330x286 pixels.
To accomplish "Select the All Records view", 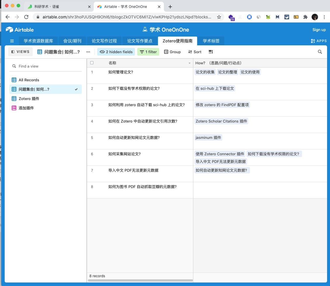I will tap(46, 80).
